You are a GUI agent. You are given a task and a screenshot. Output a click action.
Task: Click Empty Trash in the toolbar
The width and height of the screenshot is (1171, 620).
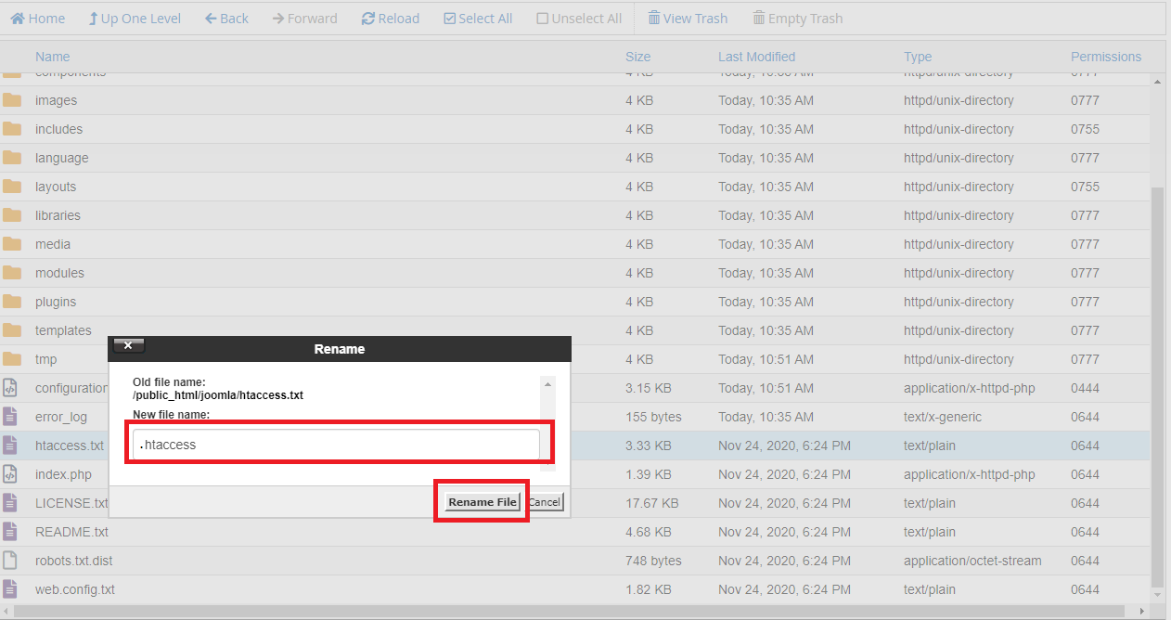pyautogui.click(x=797, y=18)
